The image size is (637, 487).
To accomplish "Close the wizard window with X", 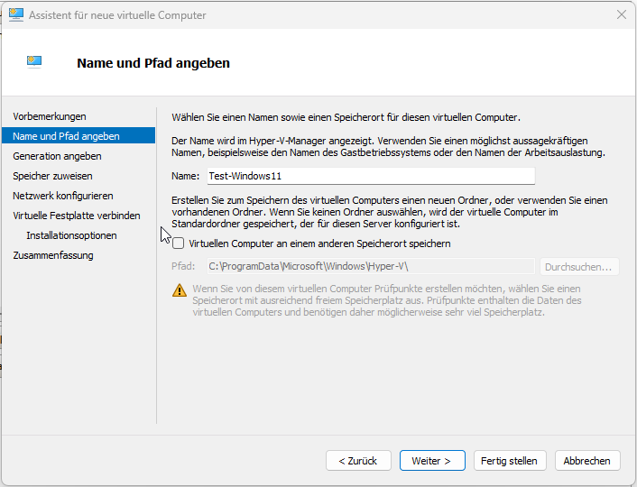I will [x=622, y=15].
